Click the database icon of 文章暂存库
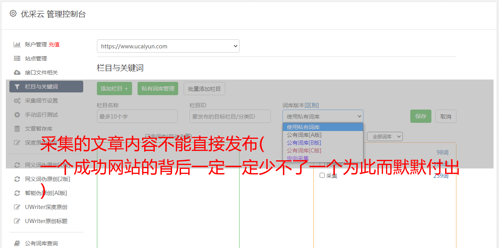This screenshot has height=248, width=499. [17, 129]
